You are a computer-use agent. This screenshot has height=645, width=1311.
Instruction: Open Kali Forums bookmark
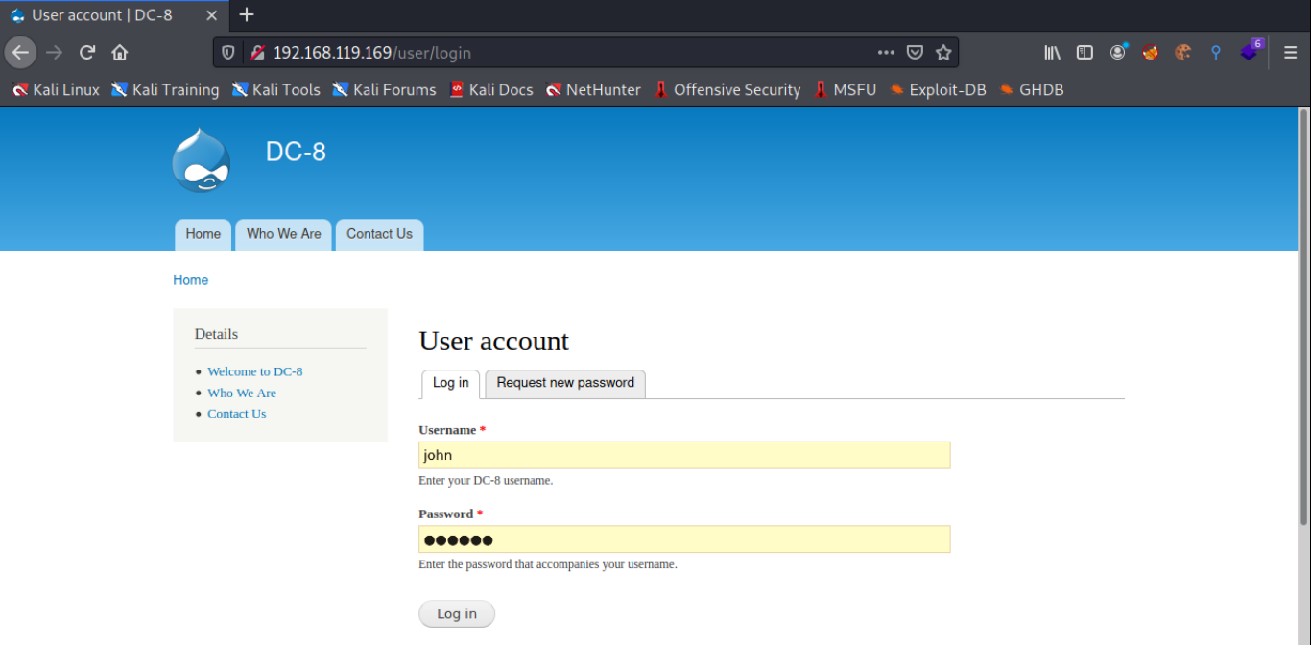[384, 89]
